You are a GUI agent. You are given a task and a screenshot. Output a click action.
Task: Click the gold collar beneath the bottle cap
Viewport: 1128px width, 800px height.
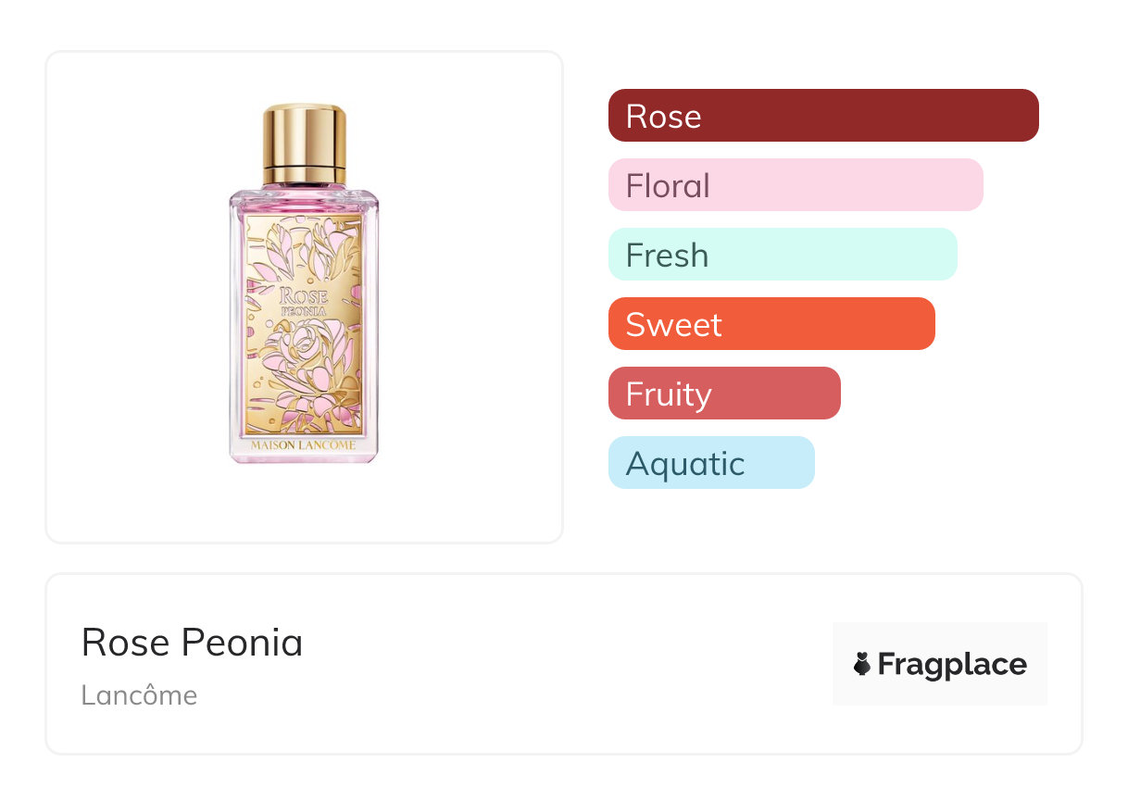pos(304,174)
